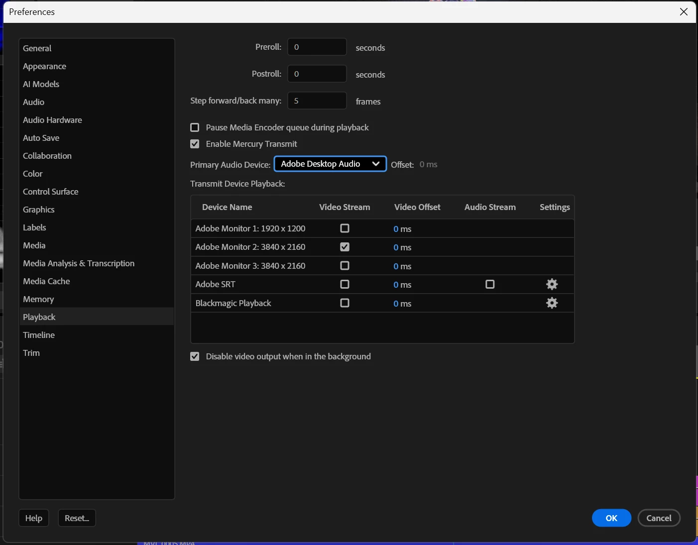The height and width of the screenshot is (545, 698).
Task: Disable video stream for Adobe Monitor 2
Action: [345, 247]
